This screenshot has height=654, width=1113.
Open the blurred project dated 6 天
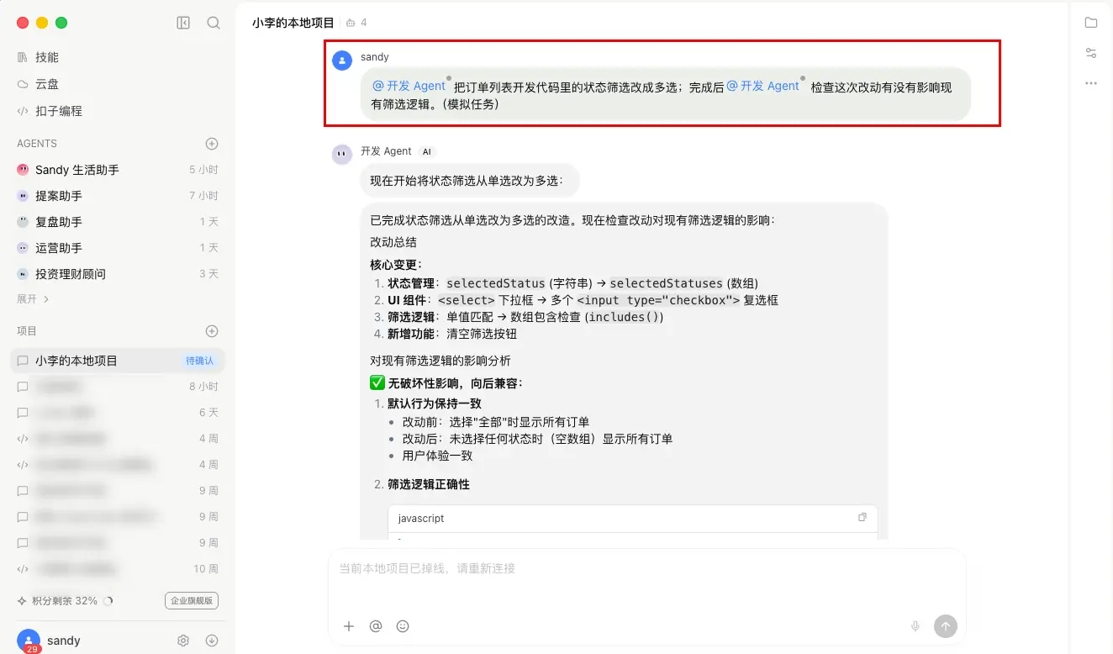(x=118, y=413)
